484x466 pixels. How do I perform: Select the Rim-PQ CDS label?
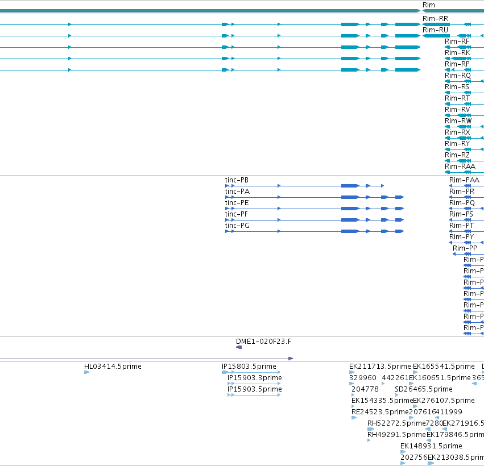tap(462, 203)
